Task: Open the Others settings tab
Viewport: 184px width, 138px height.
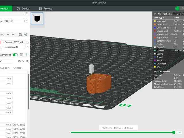Action: tap(17, 68)
